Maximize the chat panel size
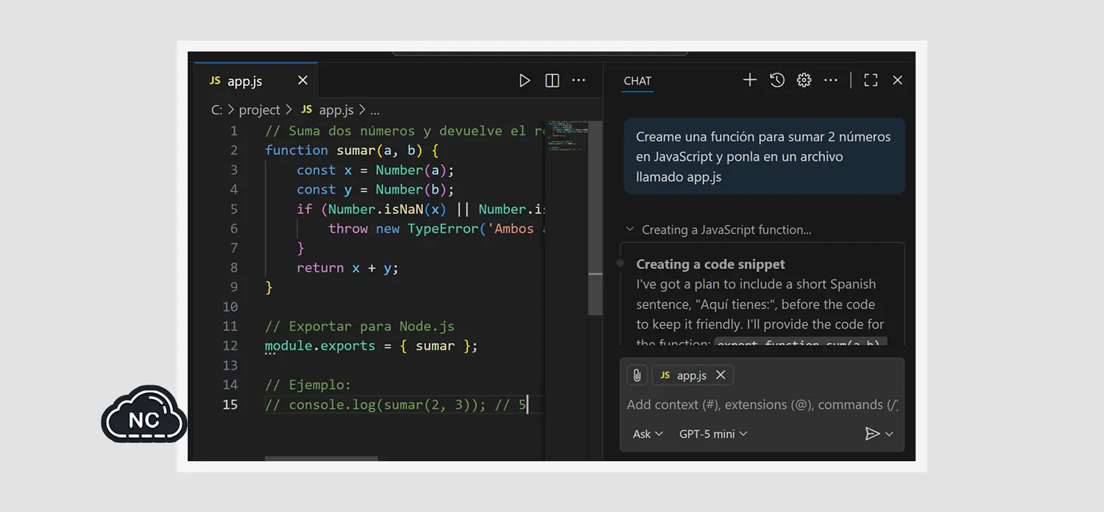Viewport: 1104px width, 512px height. click(871, 80)
